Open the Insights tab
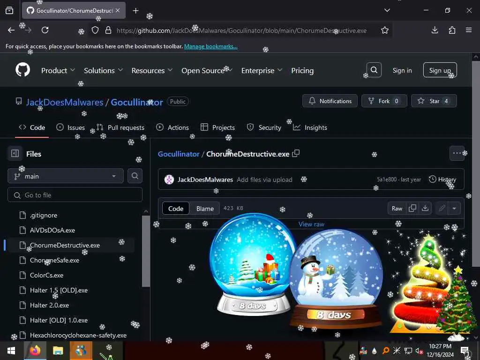480x360 pixels. pyautogui.click(x=310, y=127)
